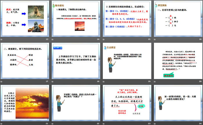Click slide number 19 label
The height and width of the screenshot is (125, 203).
(x=149, y=81)
